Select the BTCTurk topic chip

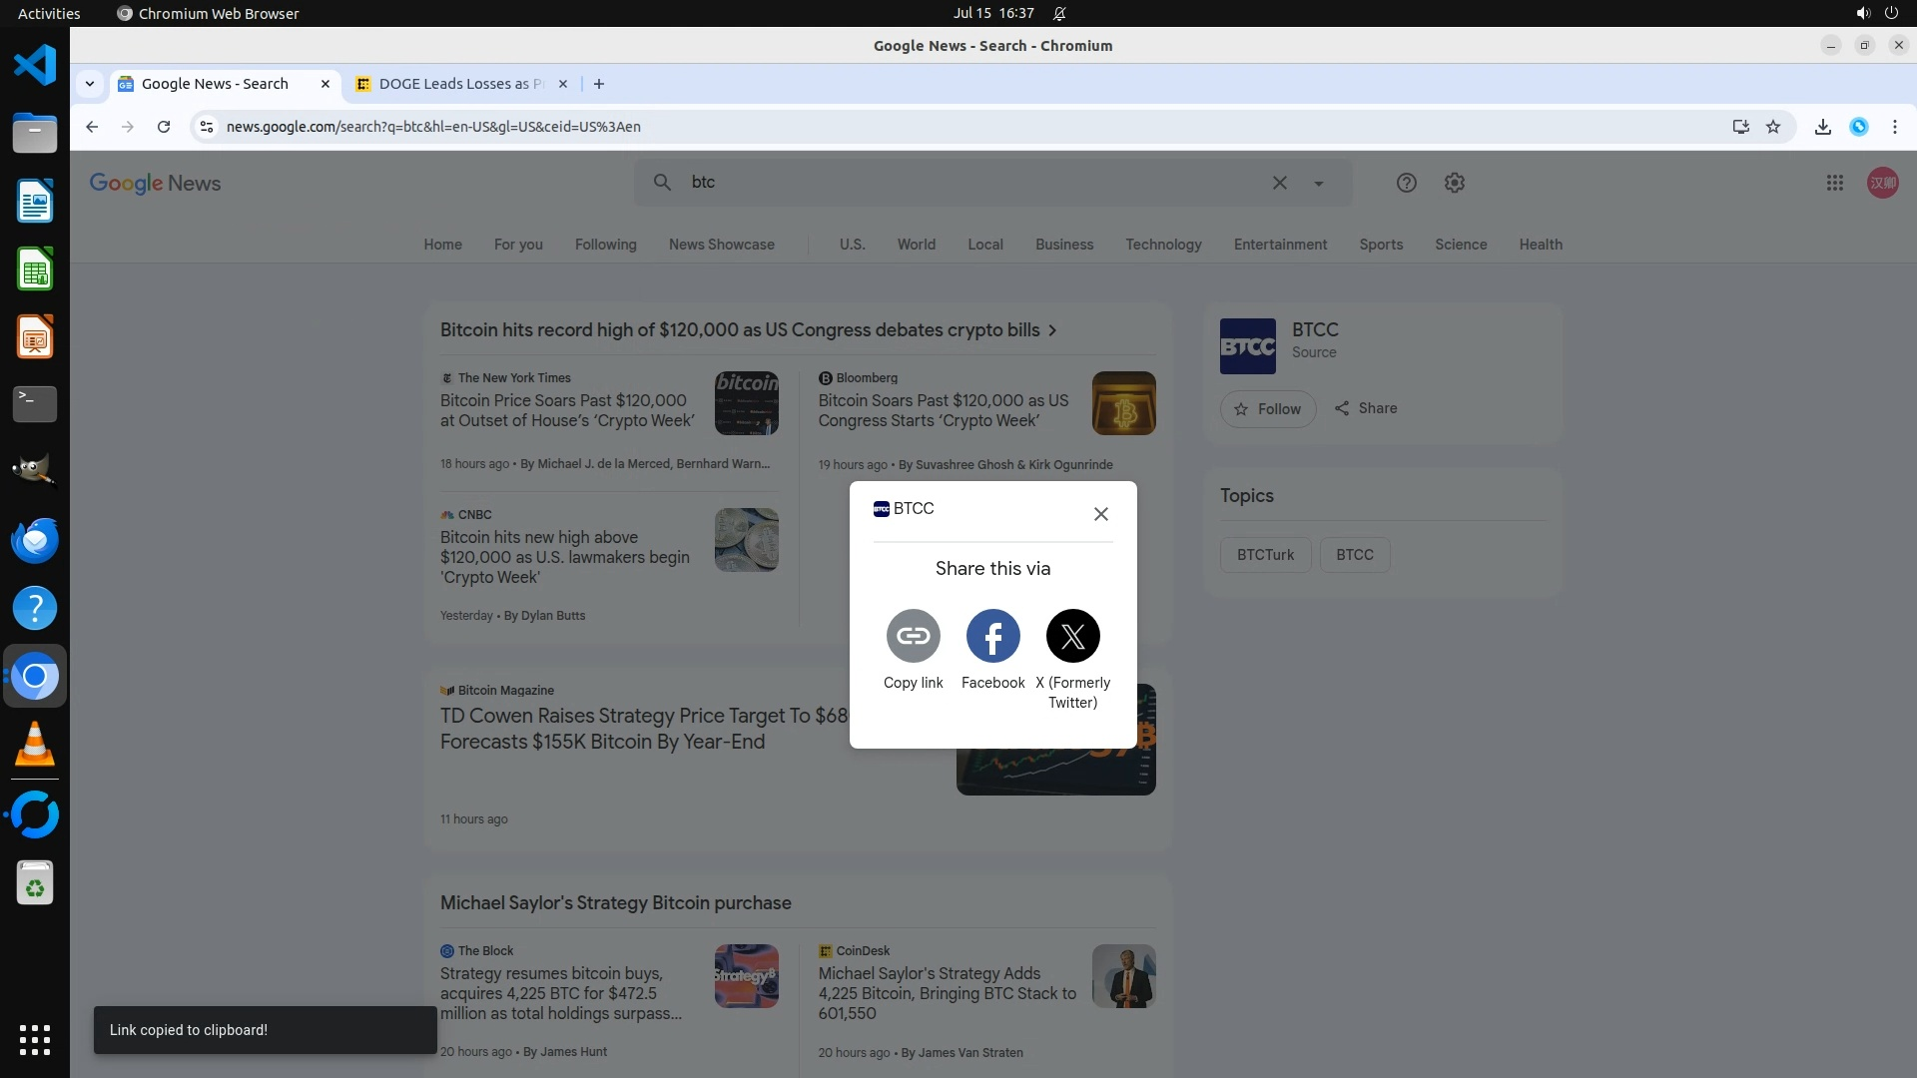[1265, 555]
